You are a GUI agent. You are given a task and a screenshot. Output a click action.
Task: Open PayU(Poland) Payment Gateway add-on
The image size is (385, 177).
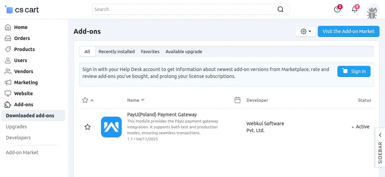click(162, 115)
